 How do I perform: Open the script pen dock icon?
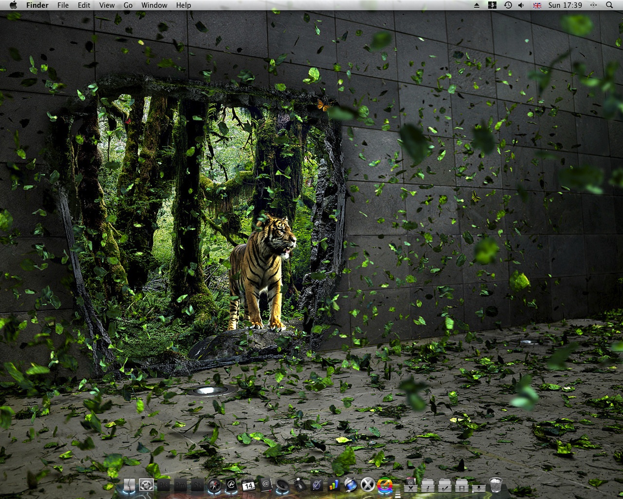pyautogui.click(x=316, y=485)
